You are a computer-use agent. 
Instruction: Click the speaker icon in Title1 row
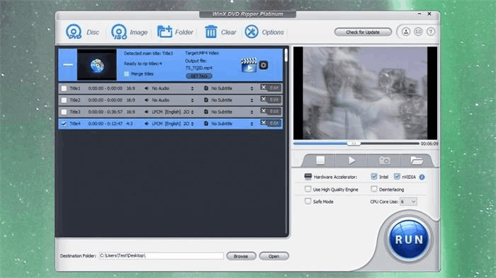tap(147, 88)
